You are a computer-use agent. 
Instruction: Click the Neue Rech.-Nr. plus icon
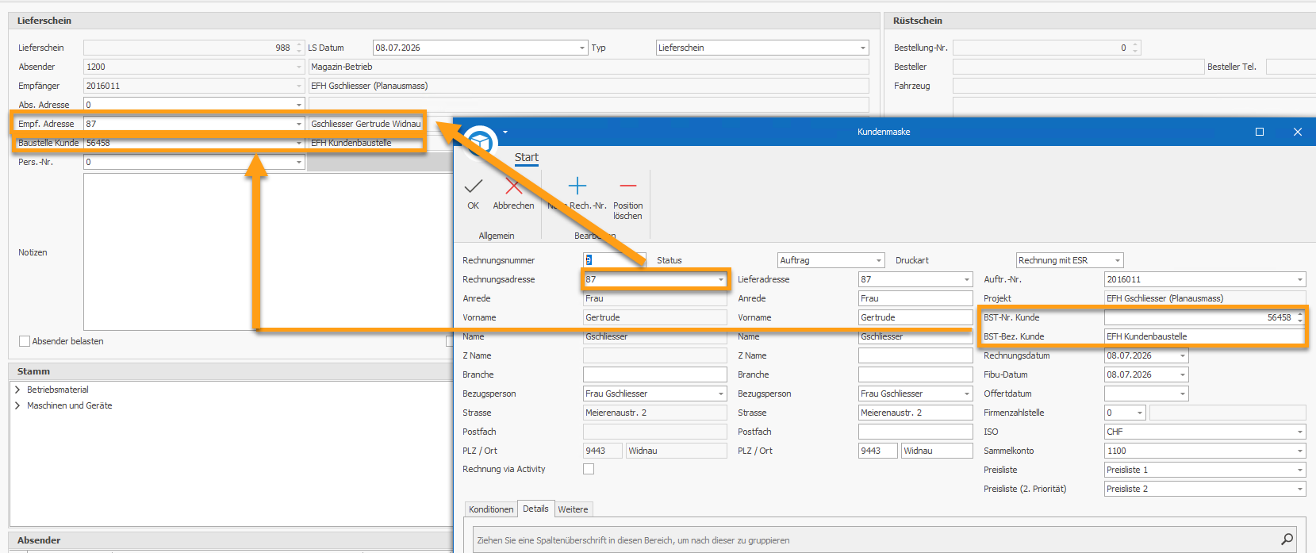(577, 186)
